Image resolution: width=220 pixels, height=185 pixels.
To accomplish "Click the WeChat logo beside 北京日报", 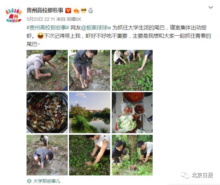I will (x=185, y=175).
